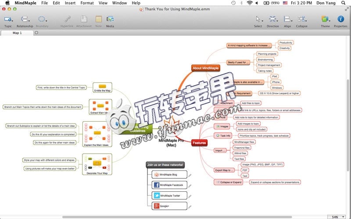Switch to the Map 1 tab

17,33
